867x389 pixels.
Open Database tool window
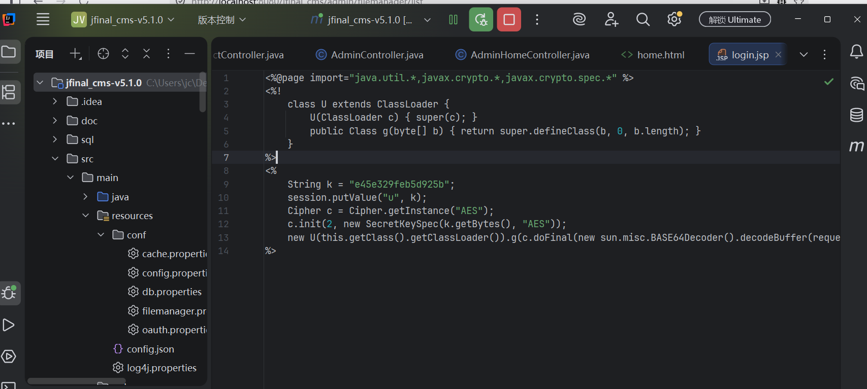click(x=856, y=115)
